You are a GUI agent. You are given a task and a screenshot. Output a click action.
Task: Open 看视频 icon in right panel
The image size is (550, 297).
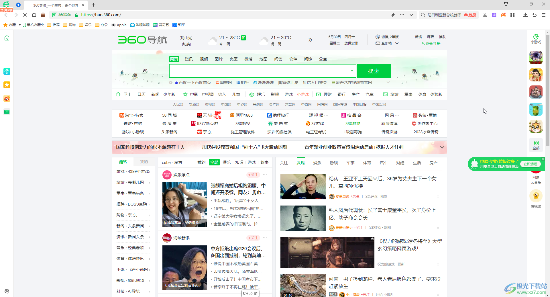tap(536, 199)
